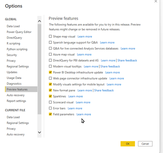
Task: Select Preview features in the sidebar
Action: [21, 89]
